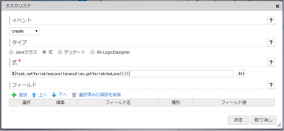
Task: Click the 追加 link text
Action: pyautogui.click(x=23, y=94)
